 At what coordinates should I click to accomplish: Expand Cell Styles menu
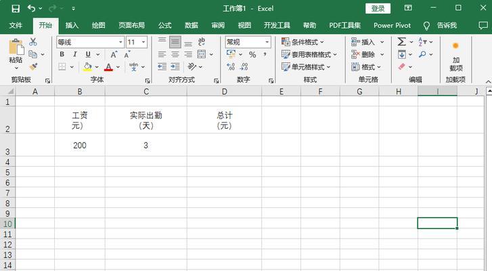(306, 66)
